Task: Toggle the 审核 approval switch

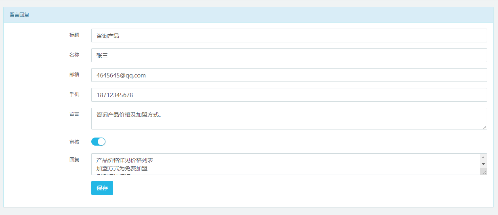Action: [x=98, y=142]
